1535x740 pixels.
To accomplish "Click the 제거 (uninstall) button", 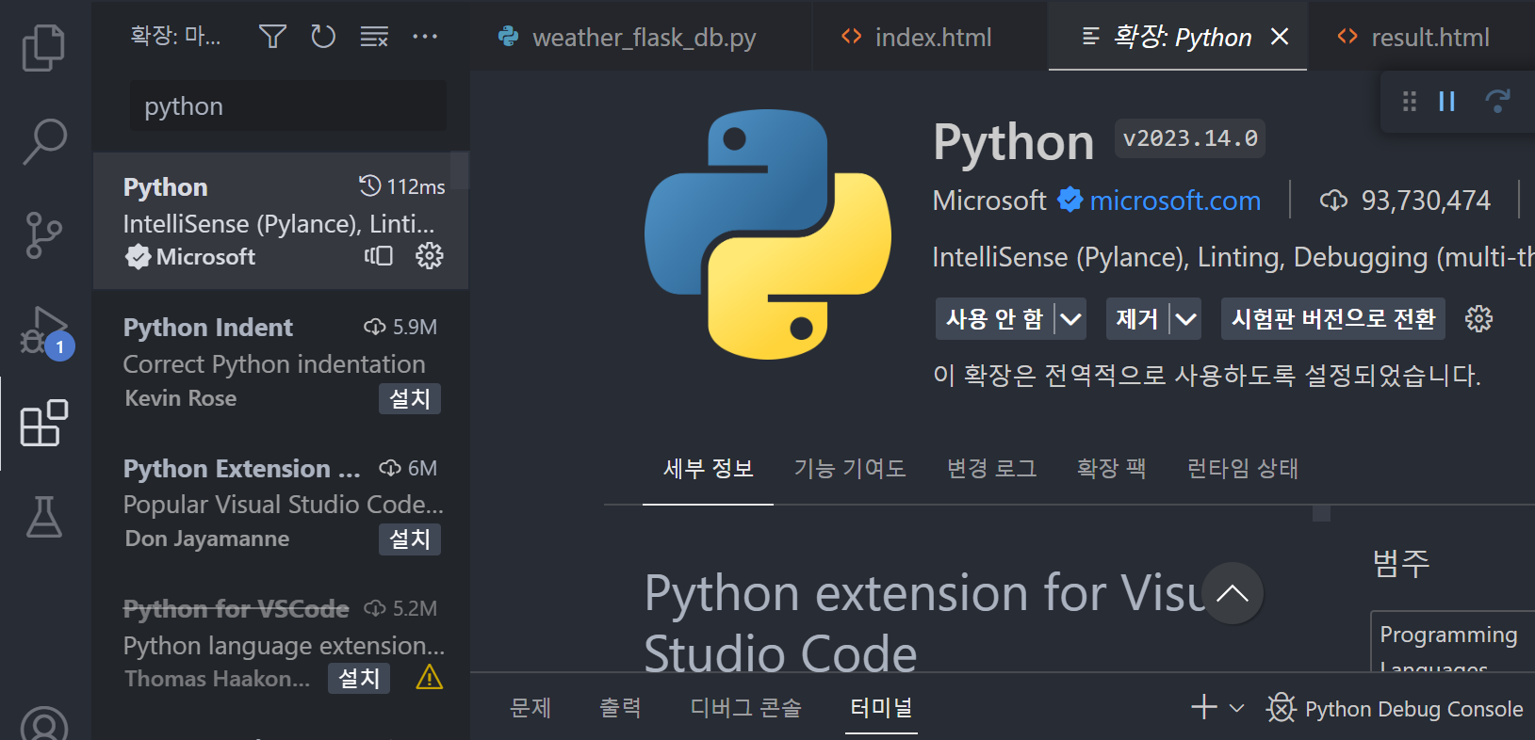I will point(1137,319).
